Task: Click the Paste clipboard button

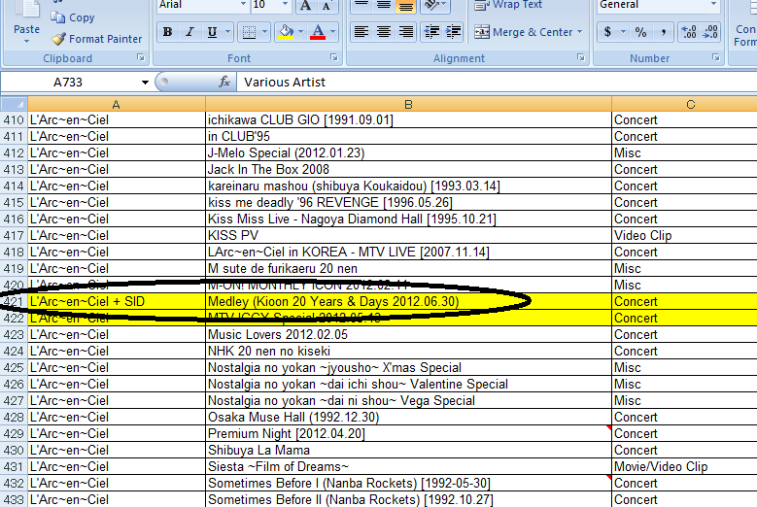Action: pos(26,17)
